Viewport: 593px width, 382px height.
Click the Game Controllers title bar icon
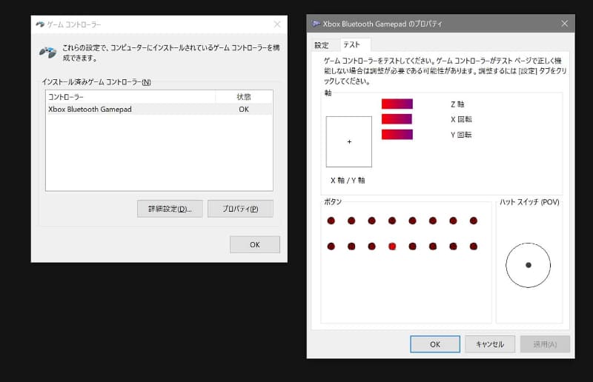[x=40, y=24]
